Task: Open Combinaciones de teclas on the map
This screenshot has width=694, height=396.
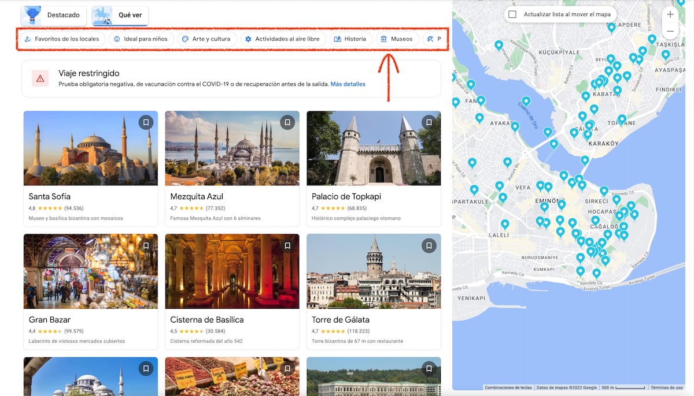Action: click(x=508, y=387)
